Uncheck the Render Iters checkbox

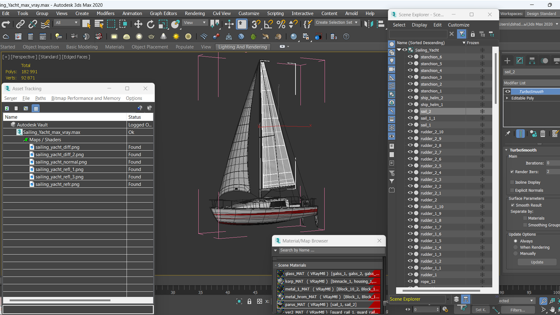(512, 172)
